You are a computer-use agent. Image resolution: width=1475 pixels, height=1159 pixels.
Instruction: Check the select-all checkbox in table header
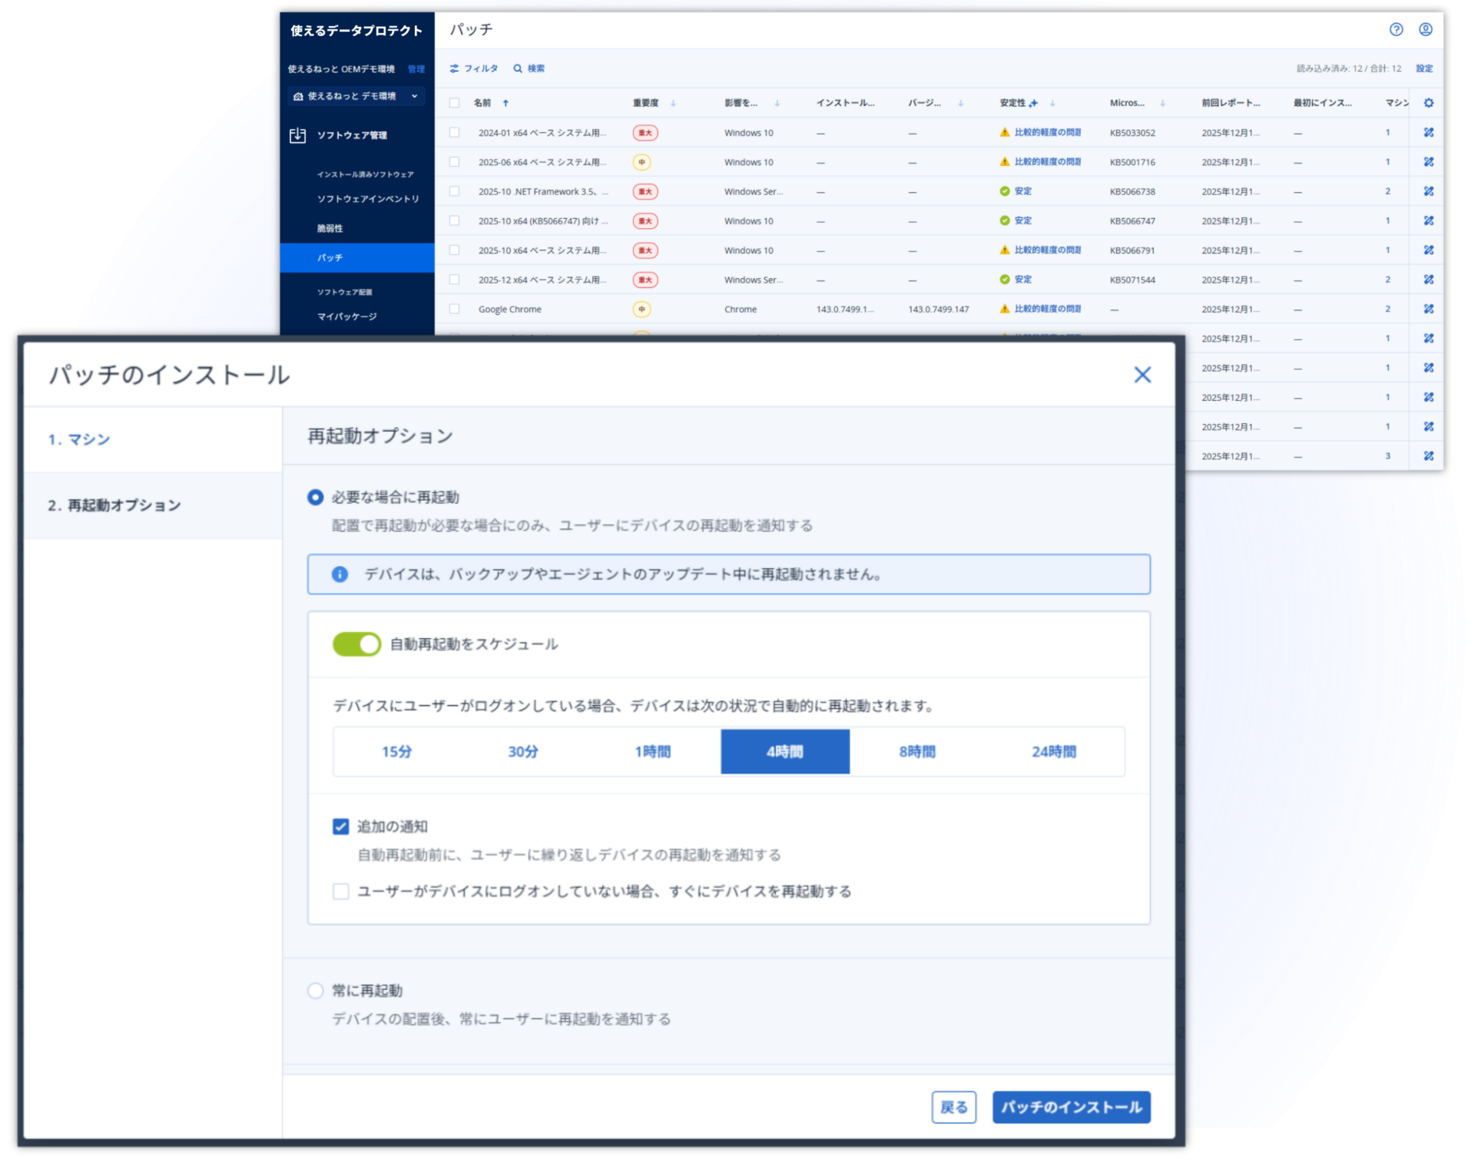[454, 103]
